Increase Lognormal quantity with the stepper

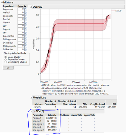tap(26, 8)
